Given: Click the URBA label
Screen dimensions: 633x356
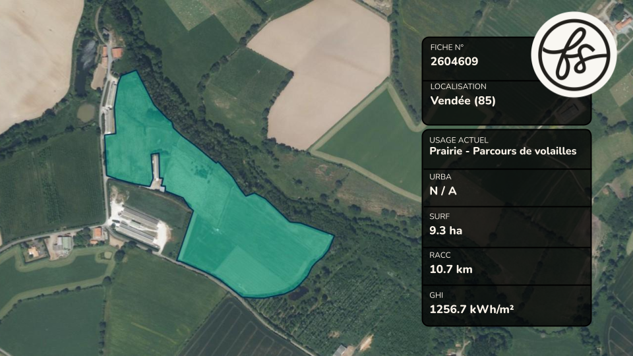Looking at the screenshot, I should click(x=440, y=177).
